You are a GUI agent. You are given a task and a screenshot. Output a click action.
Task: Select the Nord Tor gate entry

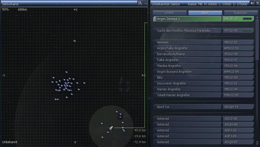[x=188, y=107]
